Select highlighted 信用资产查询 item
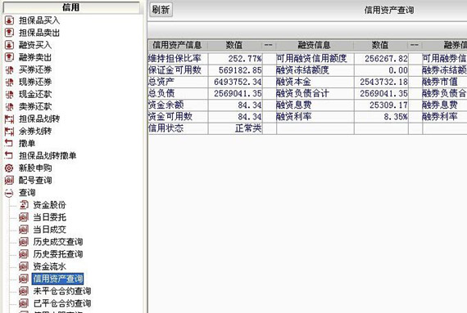Image resolution: width=467 pixels, height=313 pixels. [58, 279]
